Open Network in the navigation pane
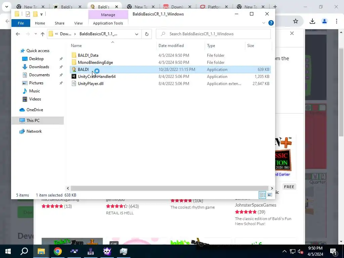 coord(34,131)
